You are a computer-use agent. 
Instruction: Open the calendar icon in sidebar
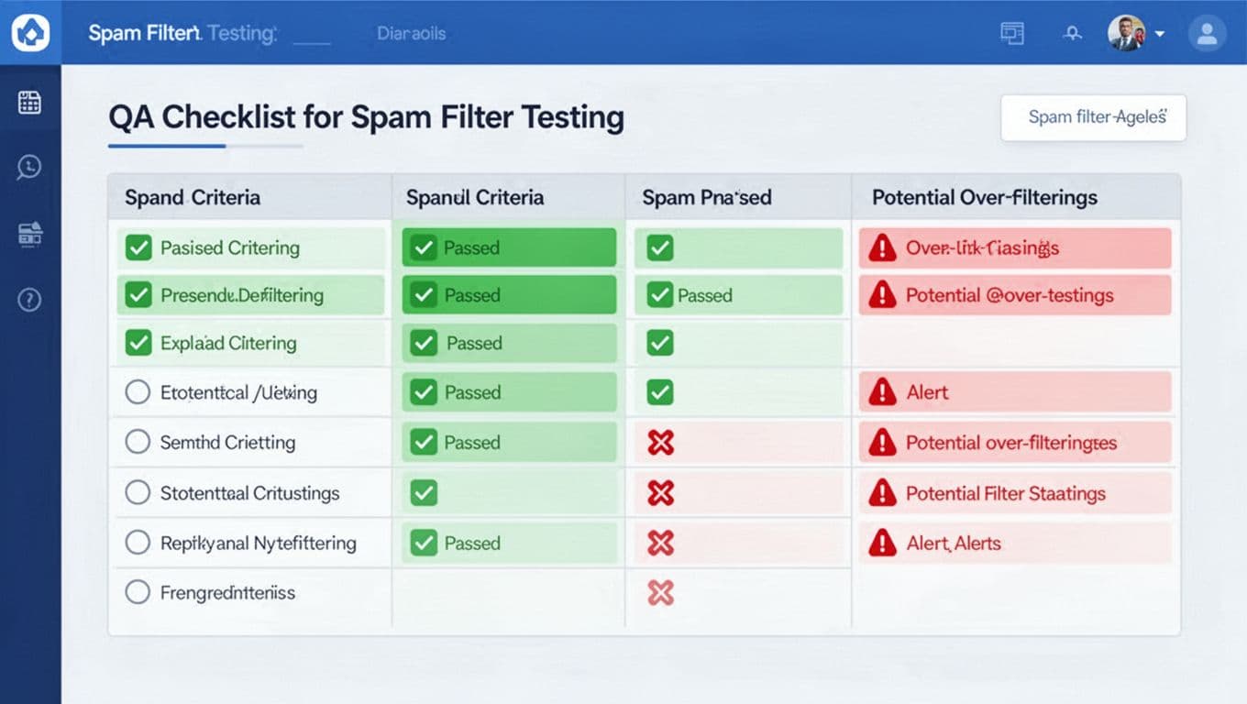(30, 103)
